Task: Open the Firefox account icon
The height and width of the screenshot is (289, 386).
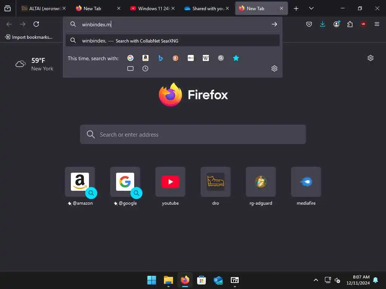Action: click(336, 24)
